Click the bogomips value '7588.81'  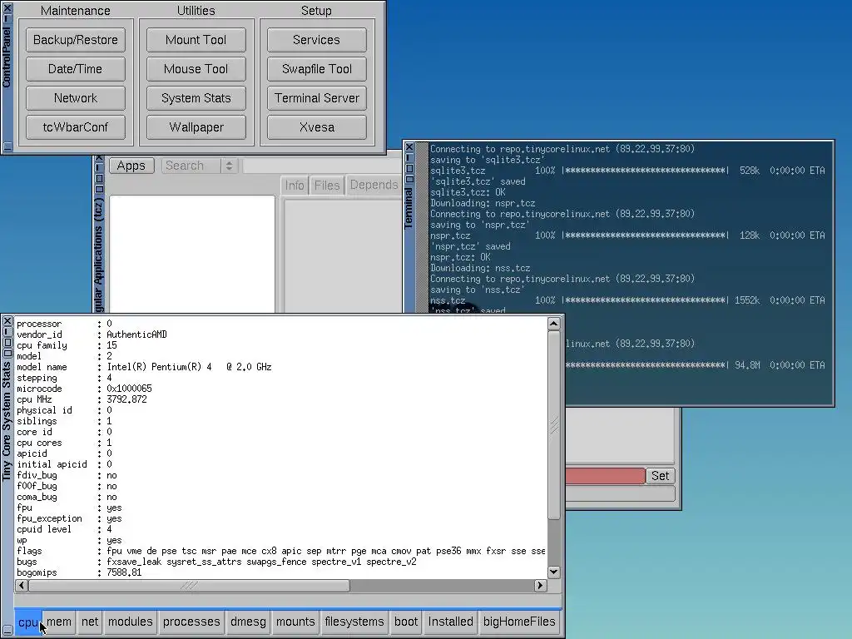pyautogui.click(x=124, y=572)
